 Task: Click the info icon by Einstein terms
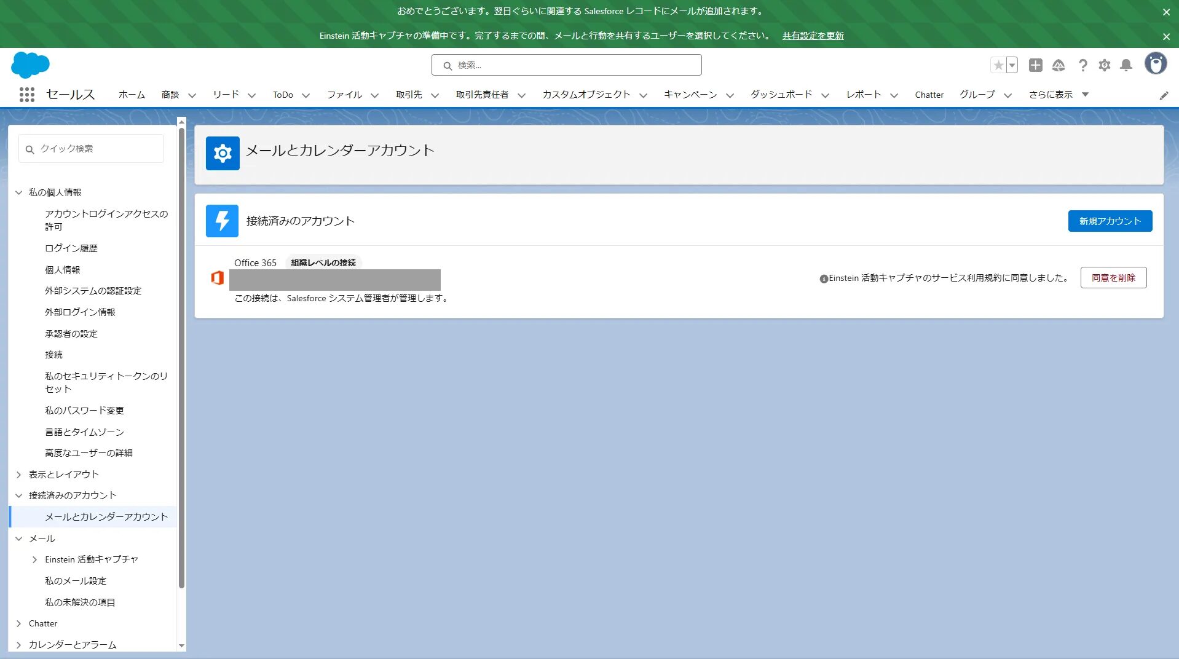pyautogui.click(x=824, y=279)
